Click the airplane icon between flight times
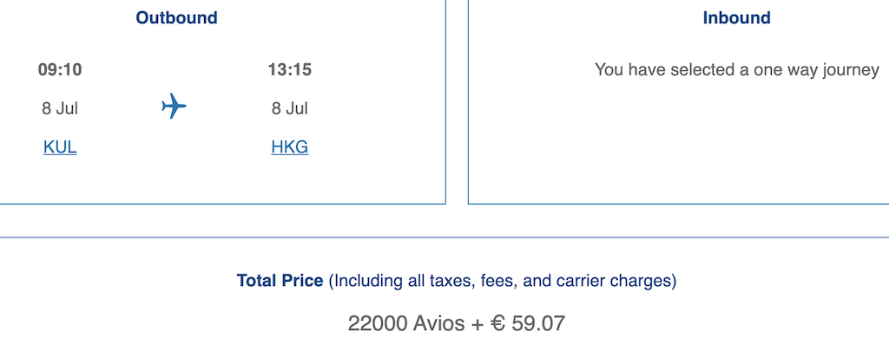This screenshot has height=351, width=889. pyautogui.click(x=175, y=107)
